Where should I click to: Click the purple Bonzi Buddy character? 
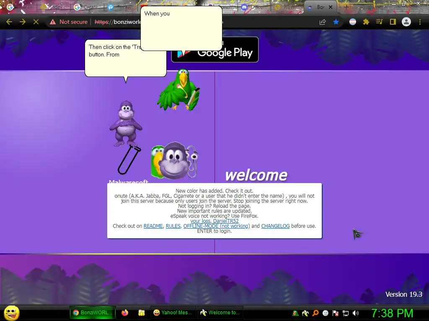click(x=126, y=124)
